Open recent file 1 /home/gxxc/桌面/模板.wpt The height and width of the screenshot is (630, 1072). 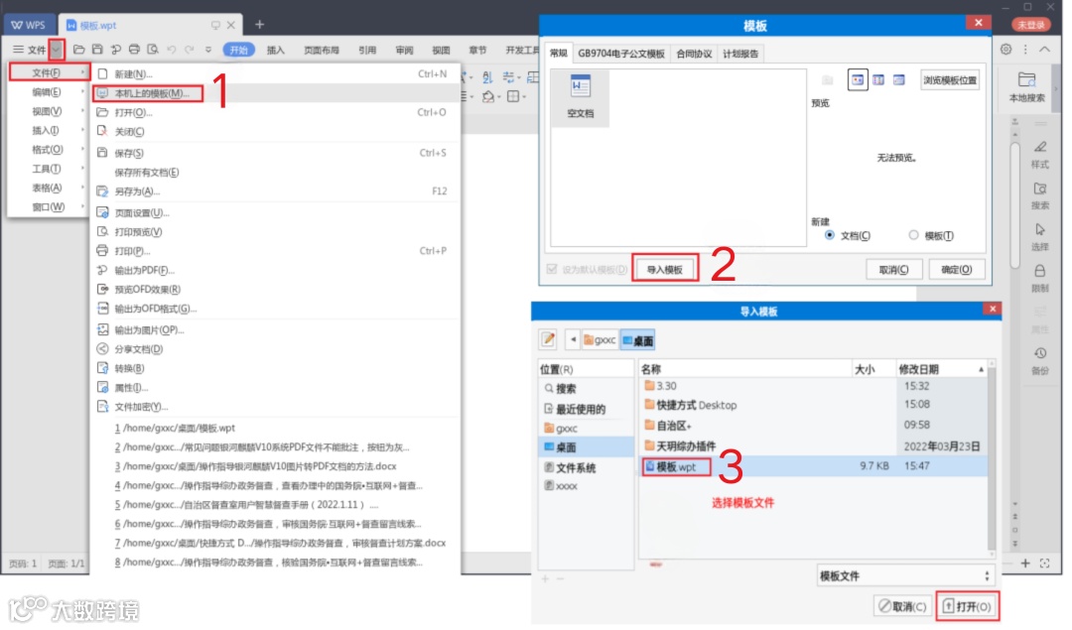(x=276, y=428)
